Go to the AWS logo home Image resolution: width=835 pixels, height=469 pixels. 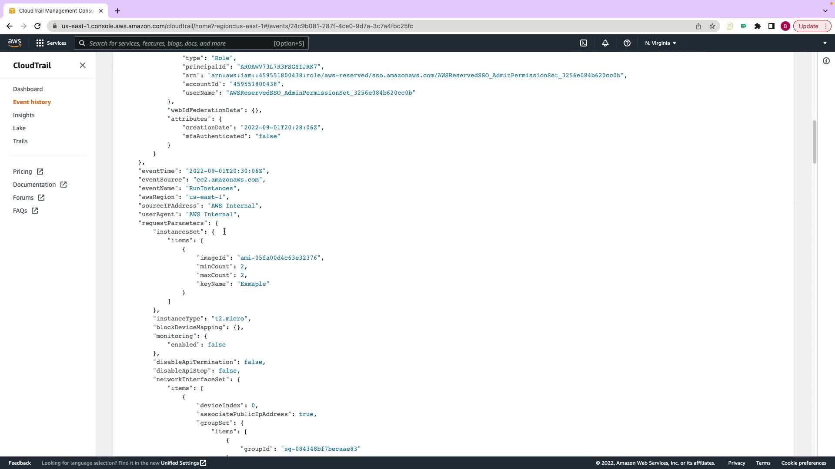point(14,43)
